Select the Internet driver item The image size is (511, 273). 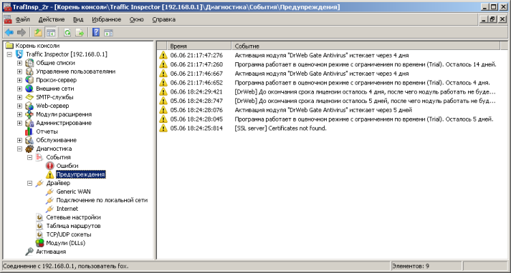67,209
